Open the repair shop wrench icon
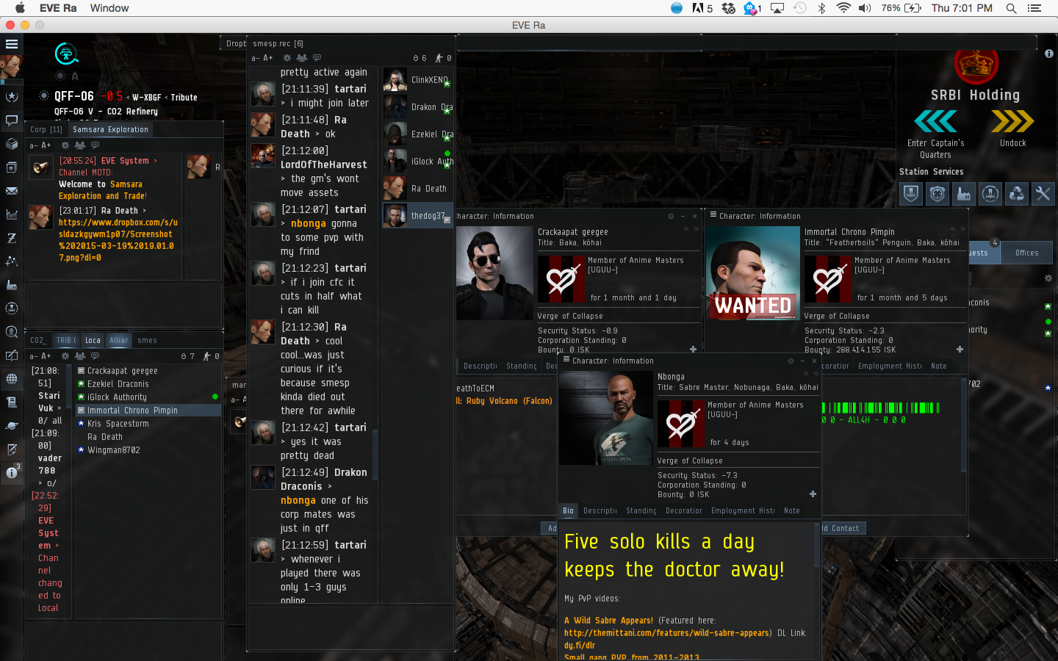The image size is (1058, 661). point(1043,194)
